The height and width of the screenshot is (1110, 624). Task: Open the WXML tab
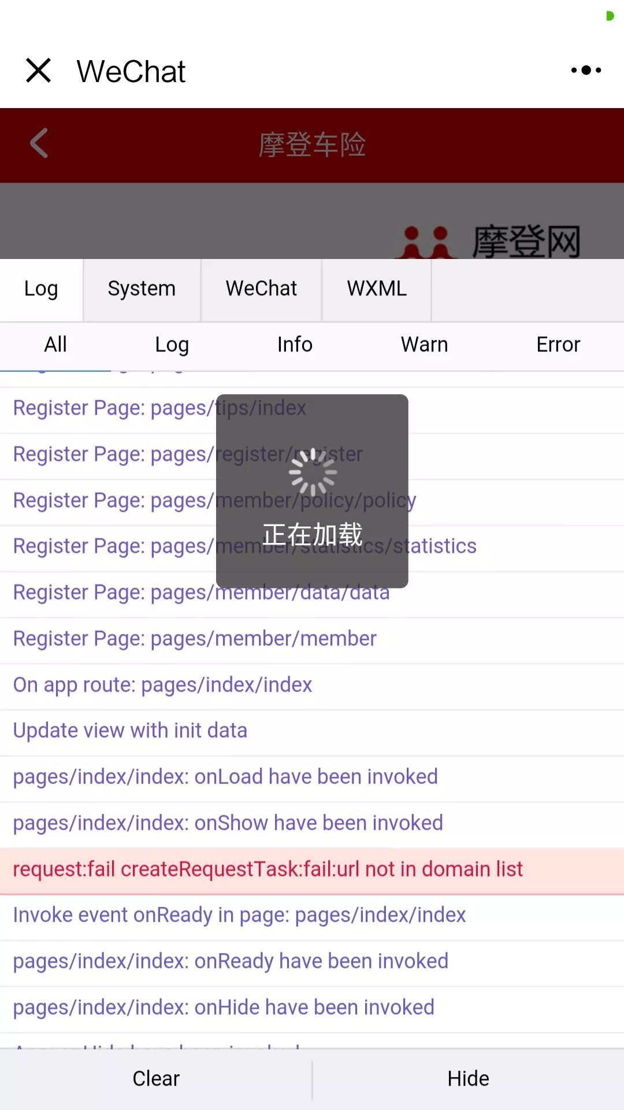(x=377, y=288)
